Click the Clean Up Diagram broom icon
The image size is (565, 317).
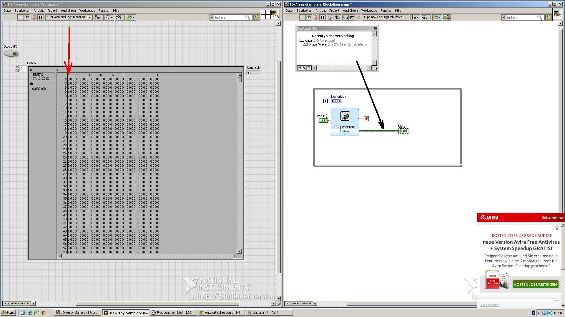[x=446, y=18]
